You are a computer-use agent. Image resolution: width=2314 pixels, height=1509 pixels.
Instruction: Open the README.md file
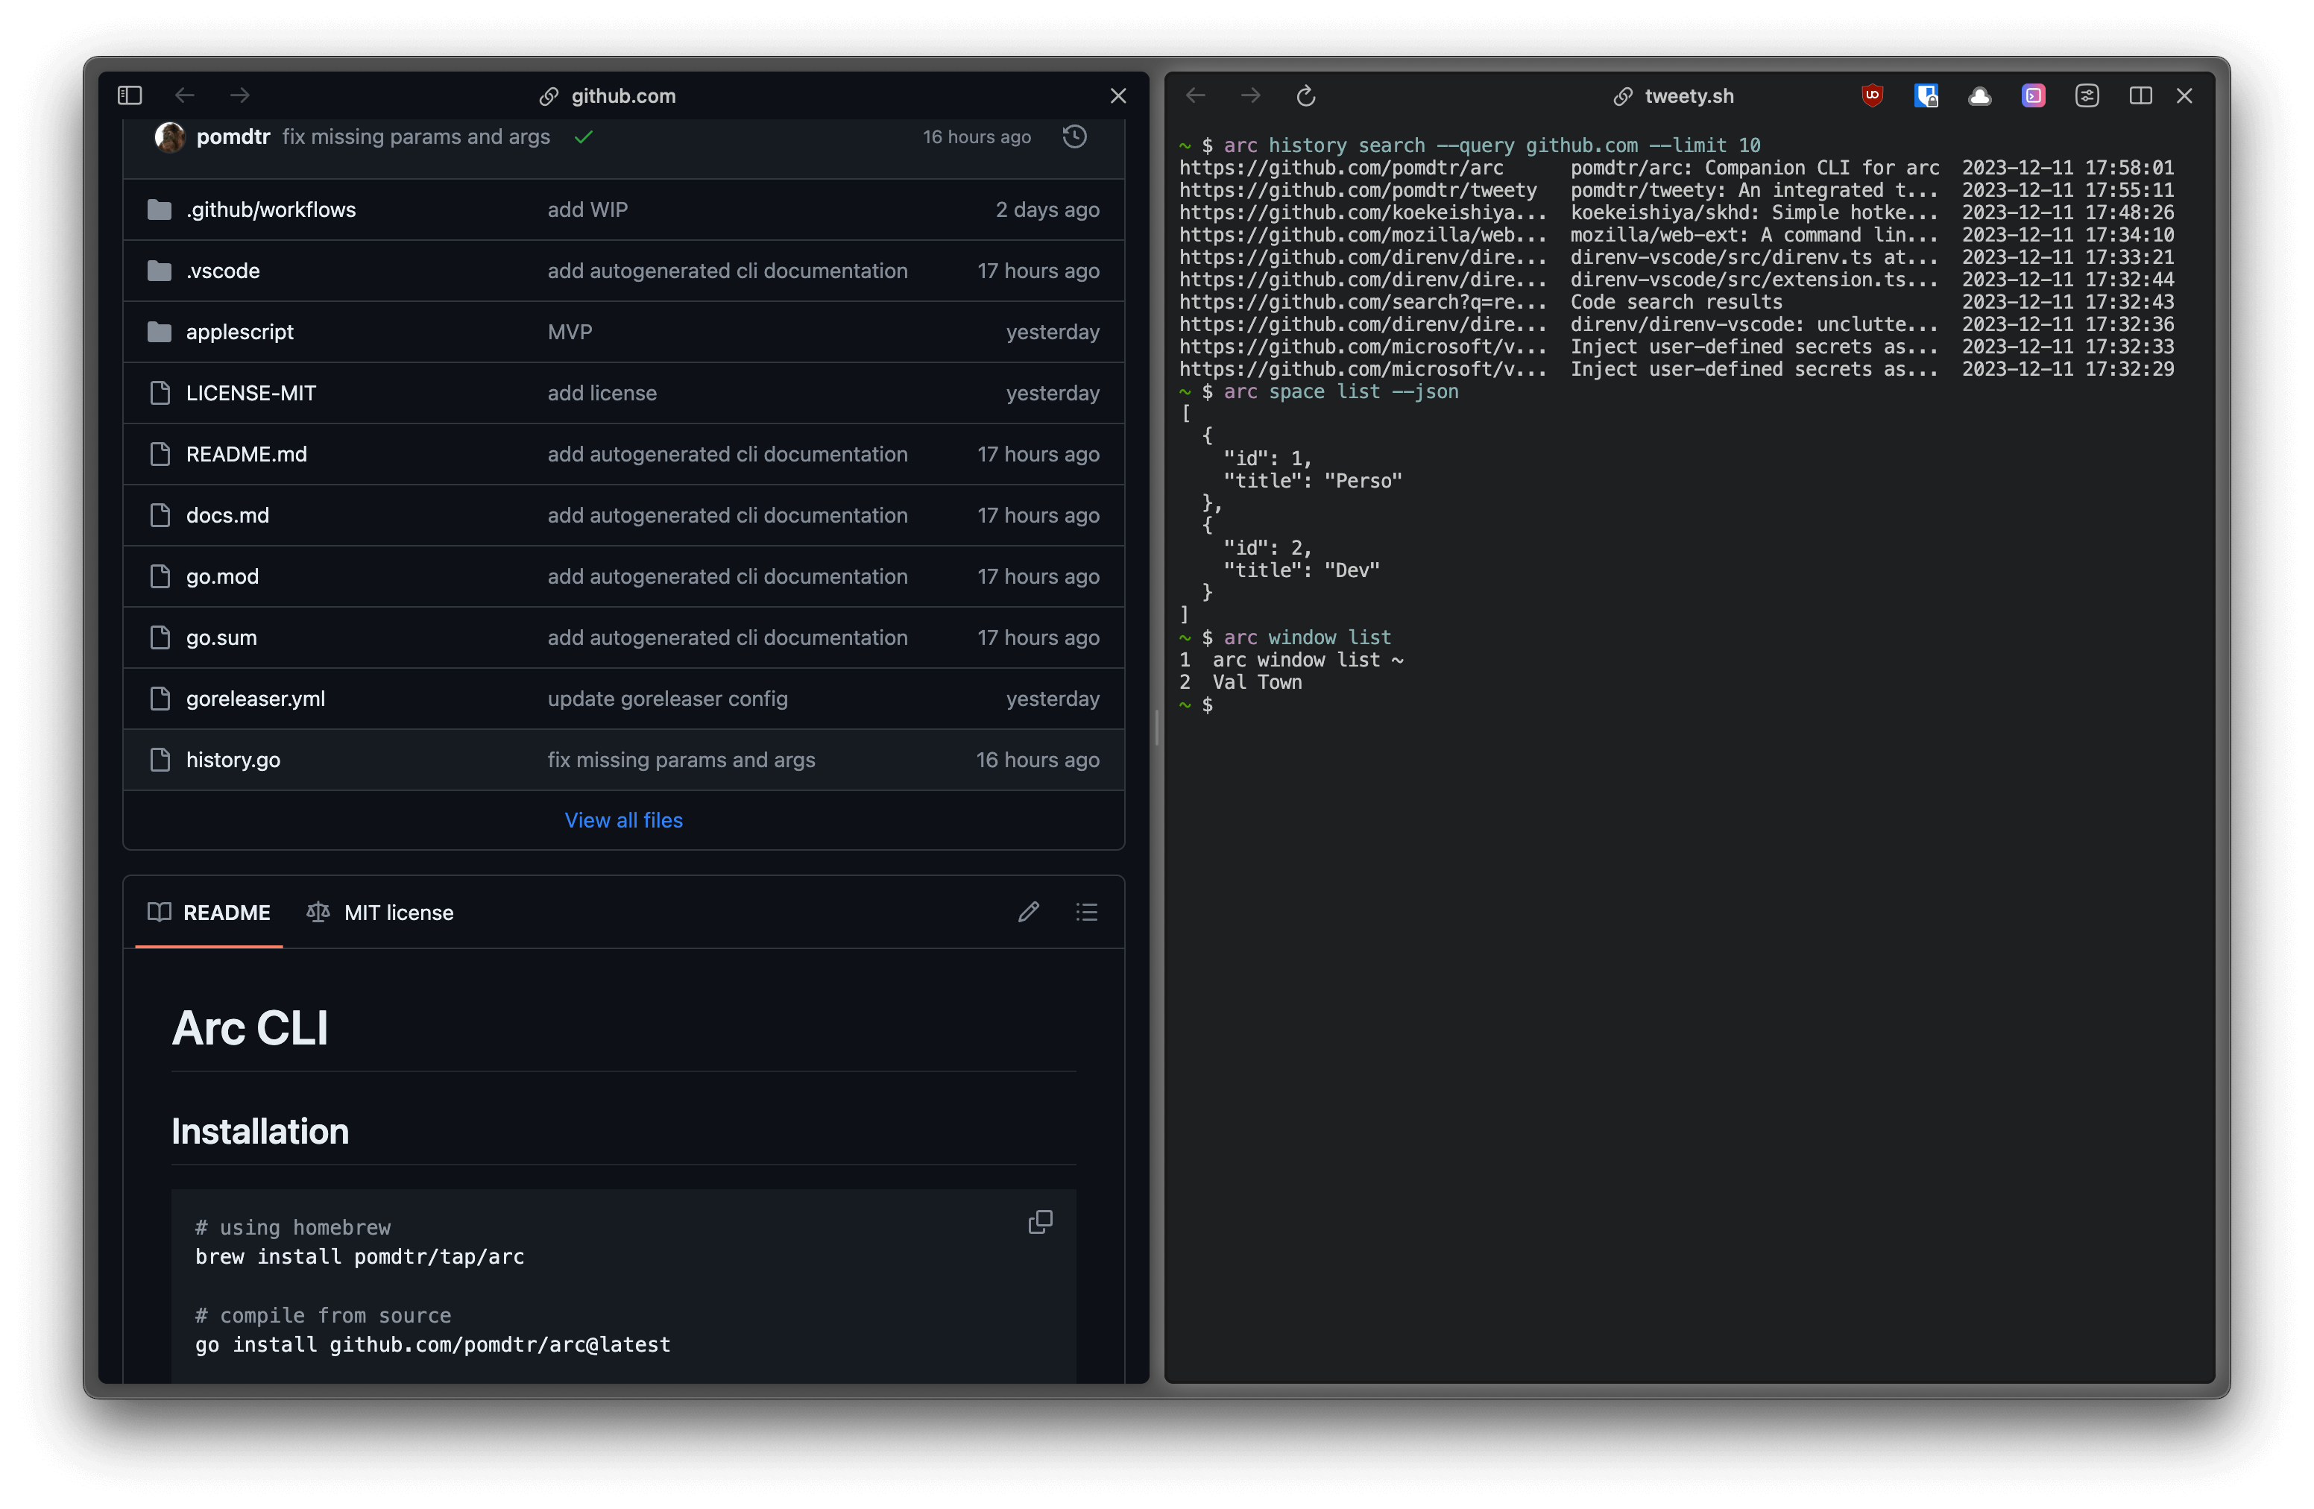[246, 454]
